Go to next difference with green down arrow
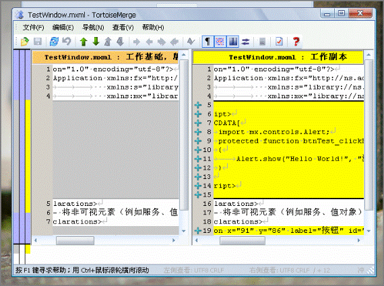Image resolution: width=384 pixels, height=286 pixels. tap(96, 42)
